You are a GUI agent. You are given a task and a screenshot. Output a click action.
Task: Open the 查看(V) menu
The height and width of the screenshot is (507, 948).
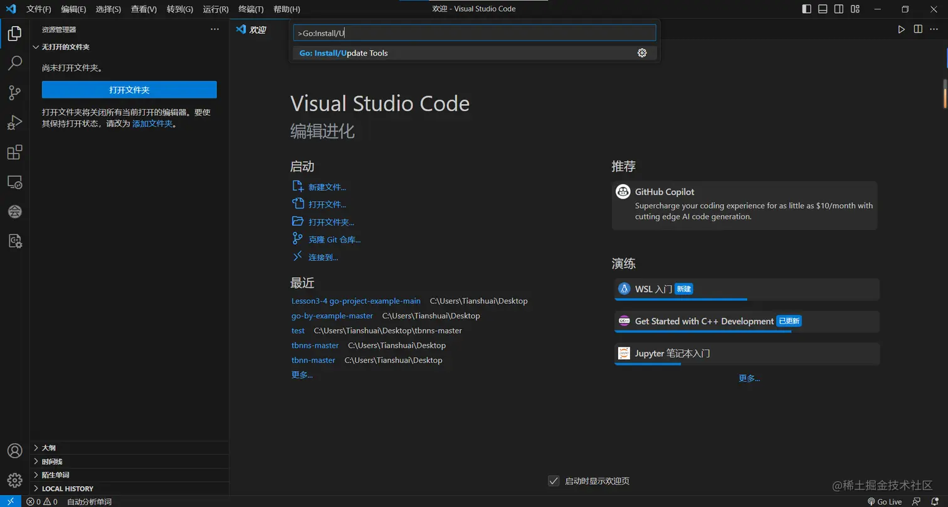144,9
